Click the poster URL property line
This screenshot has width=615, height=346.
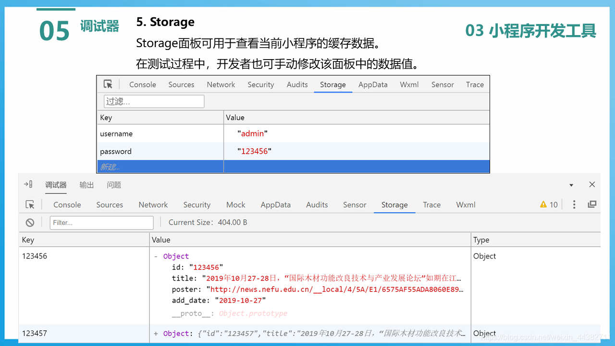pos(318,289)
